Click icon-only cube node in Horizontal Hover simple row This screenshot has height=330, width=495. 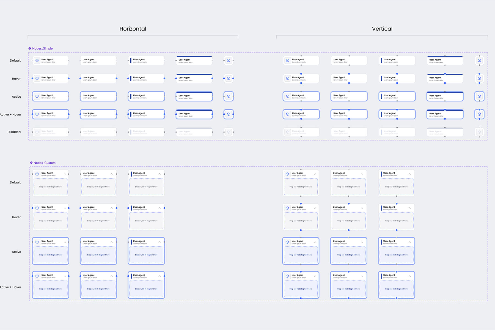pyautogui.click(x=229, y=78)
